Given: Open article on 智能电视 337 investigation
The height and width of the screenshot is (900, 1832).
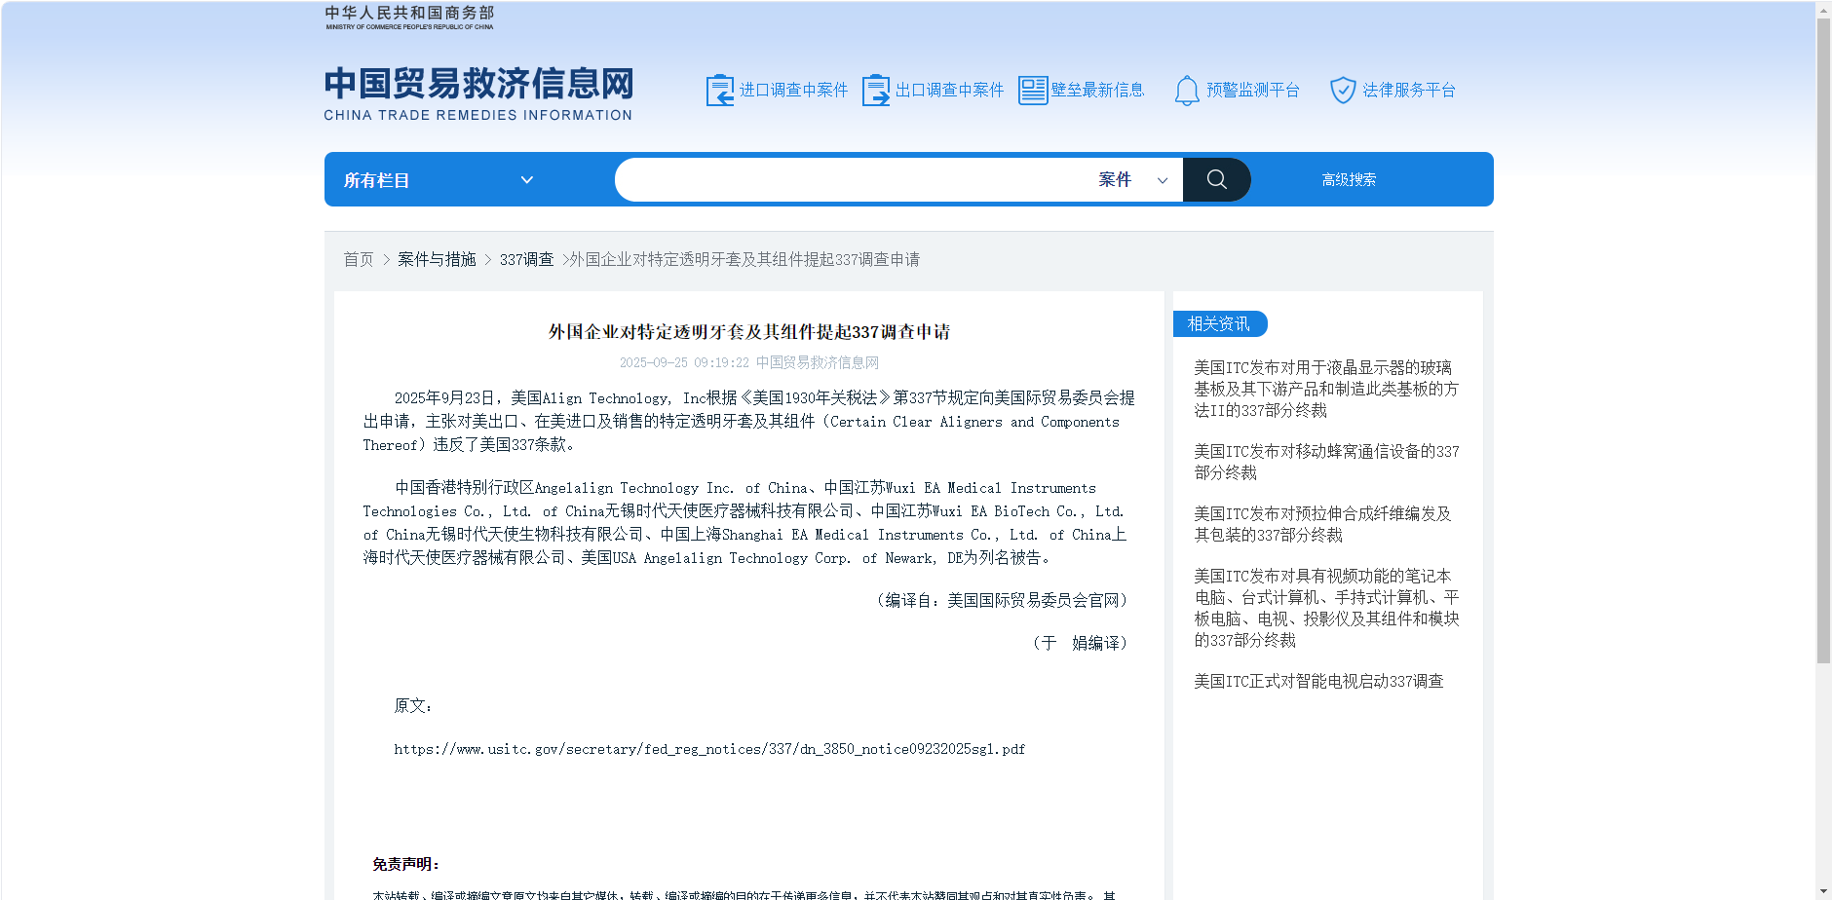Looking at the screenshot, I should click(1317, 681).
